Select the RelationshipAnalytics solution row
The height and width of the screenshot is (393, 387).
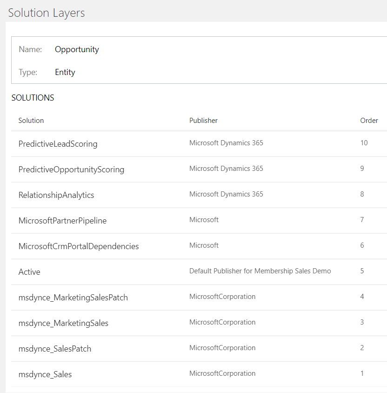tap(56, 195)
